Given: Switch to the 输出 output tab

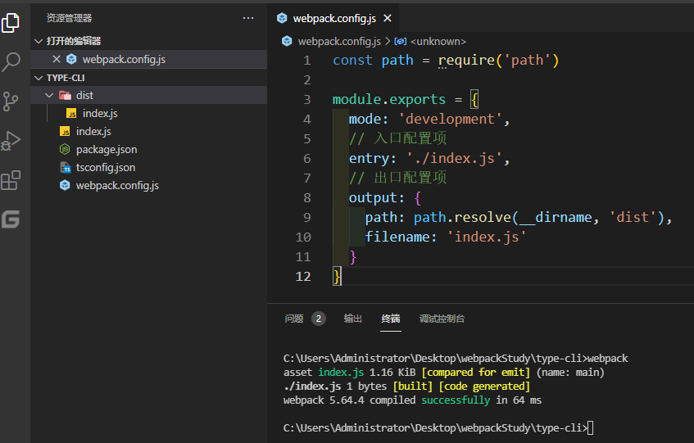Looking at the screenshot, I should coord(353,319).
